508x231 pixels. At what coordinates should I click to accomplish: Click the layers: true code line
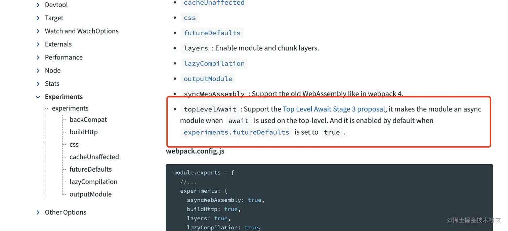click(x=209, y=218)
